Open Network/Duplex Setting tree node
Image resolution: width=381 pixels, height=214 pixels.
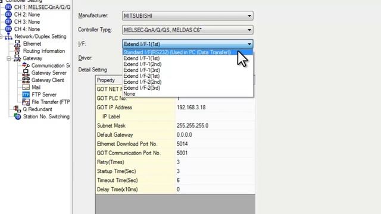40,36
